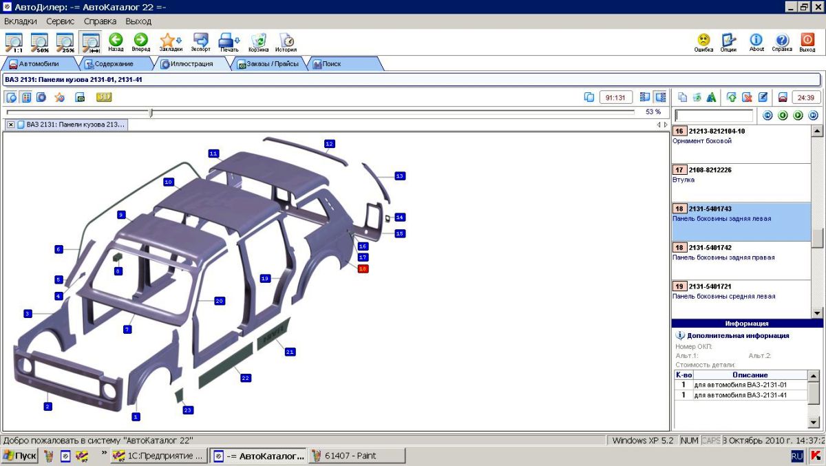Click the blue edit note icon
The height and width of the screenshot is (466, 826).
(763, 97)
